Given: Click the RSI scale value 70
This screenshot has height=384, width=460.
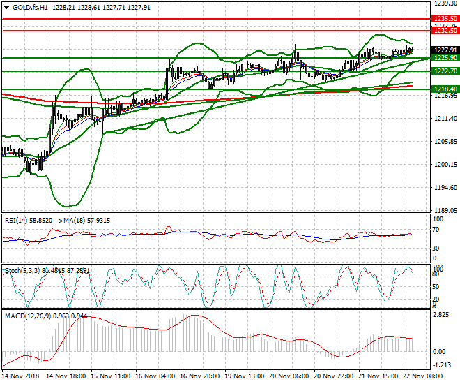Looking at the screenshot, I should pos(436,230).
